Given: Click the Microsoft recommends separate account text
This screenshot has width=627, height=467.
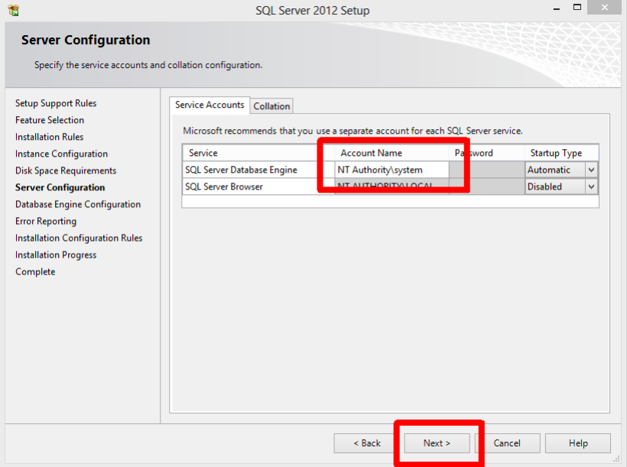Looking at the screenshot, I should [x=352, y=131].
